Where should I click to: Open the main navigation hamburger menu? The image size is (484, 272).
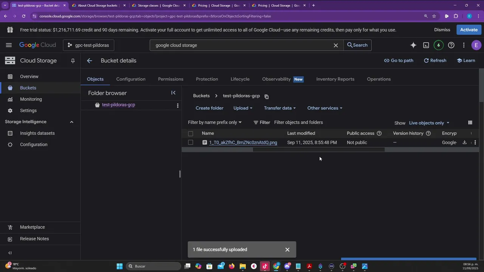point(9,45)
